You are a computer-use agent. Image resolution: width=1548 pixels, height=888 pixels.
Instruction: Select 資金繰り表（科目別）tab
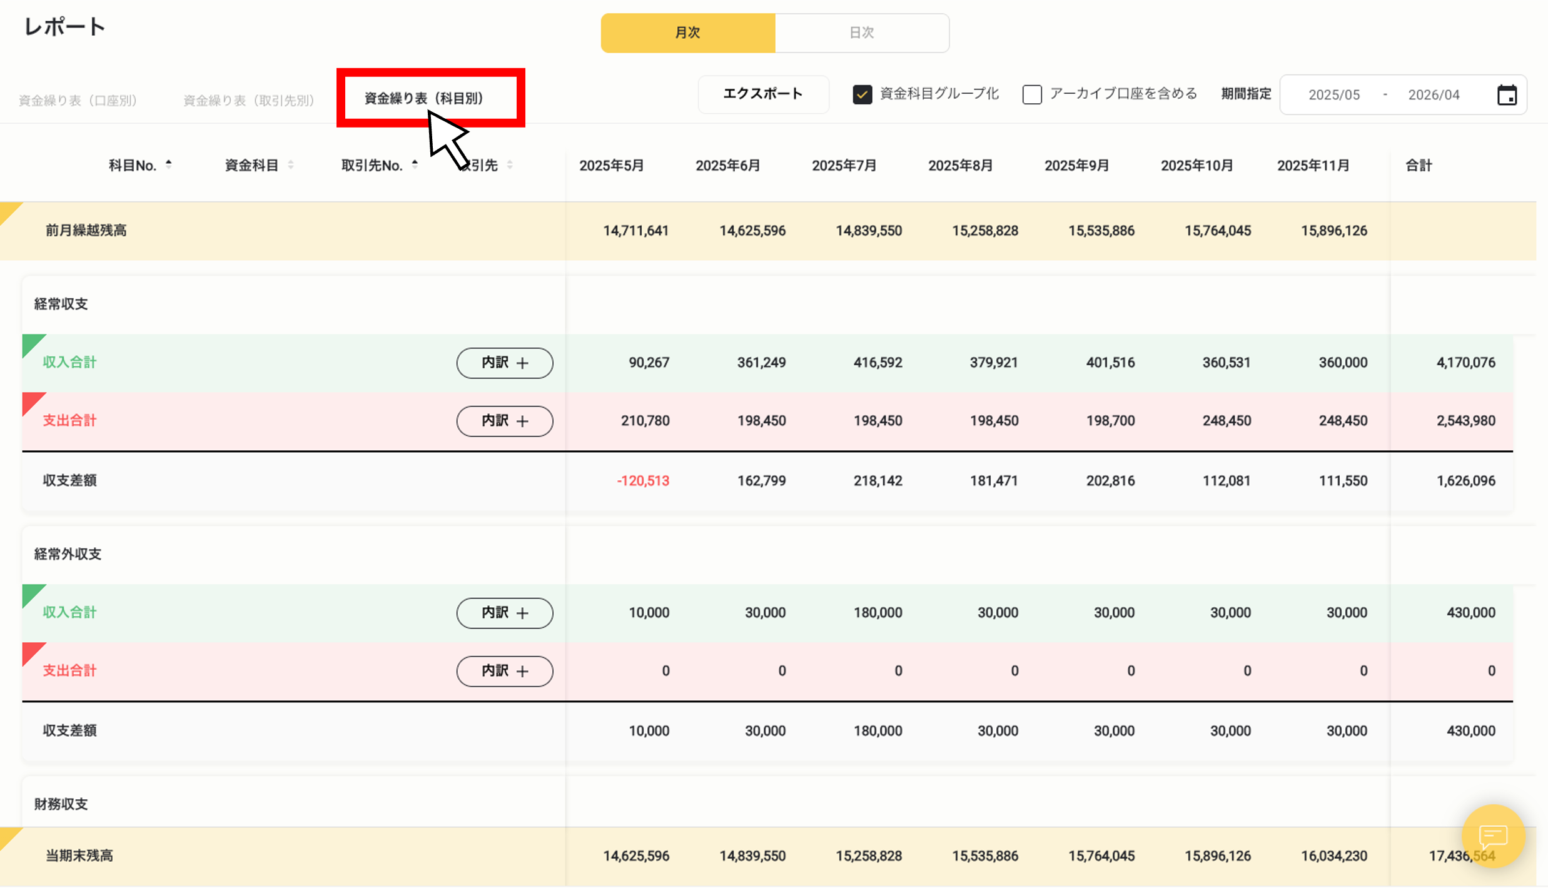point(423,98)
